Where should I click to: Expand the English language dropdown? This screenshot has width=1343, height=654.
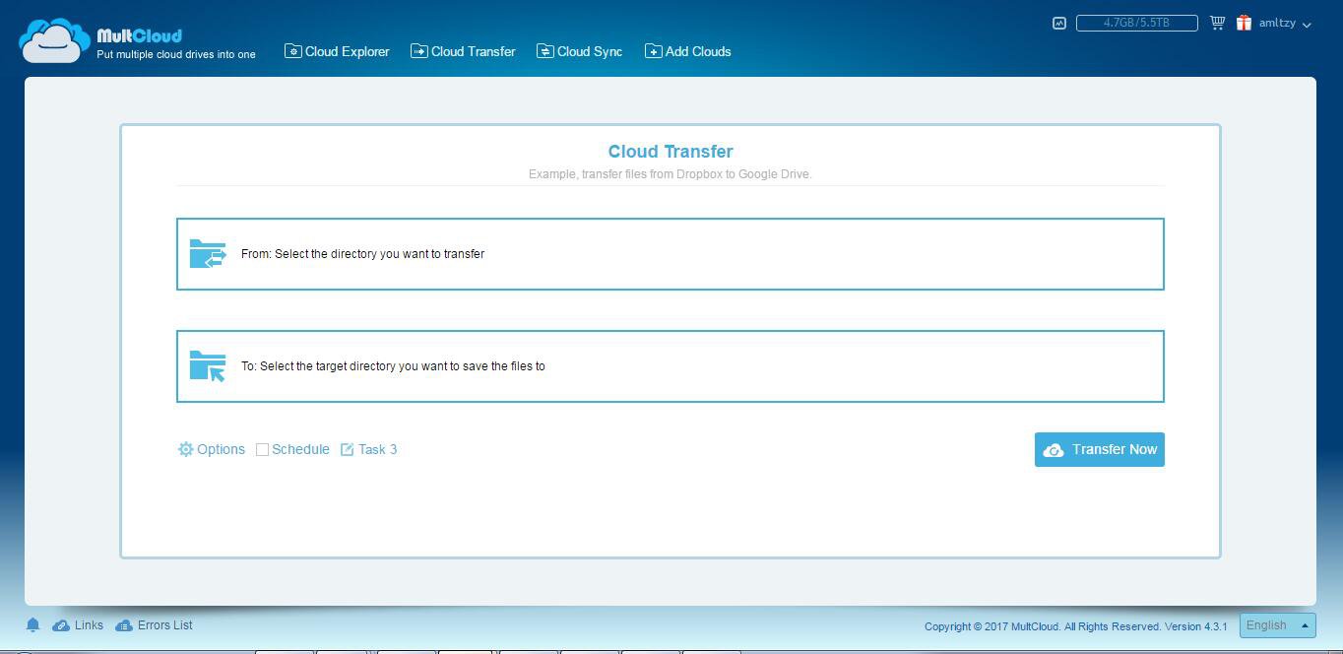coord(1277,625)
